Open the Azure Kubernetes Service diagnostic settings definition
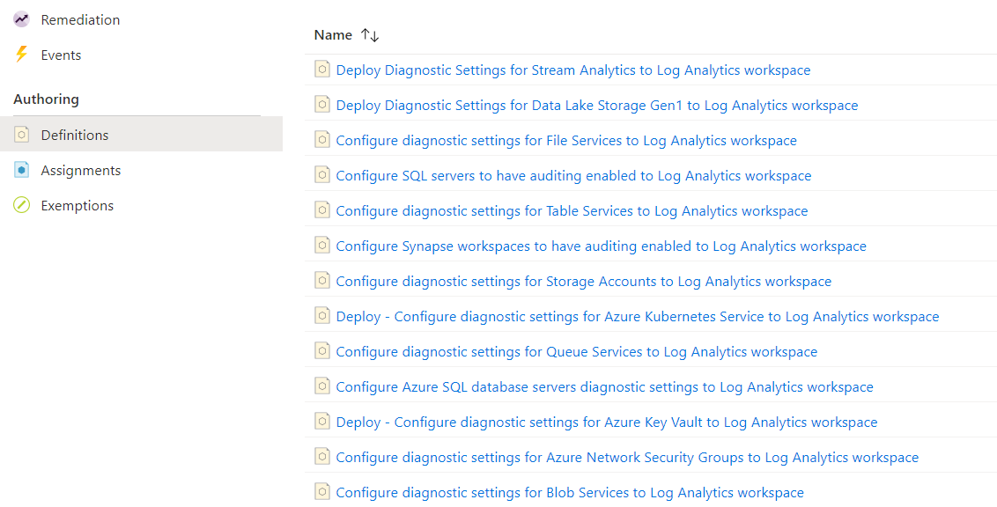 [x=635, y=316]
